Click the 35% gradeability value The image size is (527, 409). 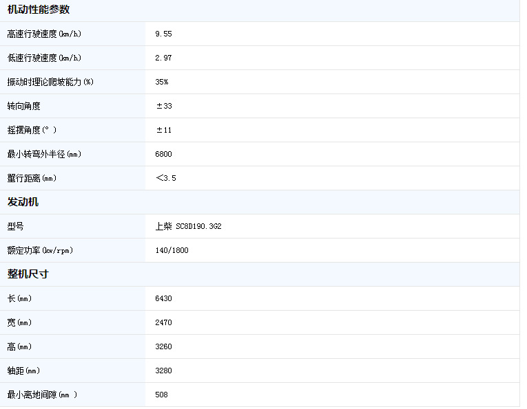coord(162,82)
